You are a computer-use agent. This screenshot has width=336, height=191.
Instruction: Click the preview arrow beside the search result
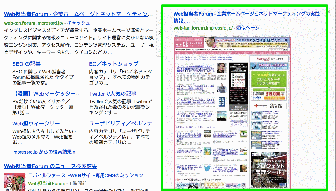click(x=159, y=33)
